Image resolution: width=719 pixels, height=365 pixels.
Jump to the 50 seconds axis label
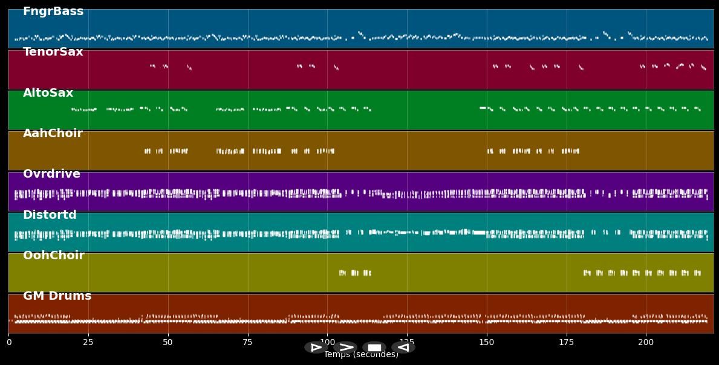168,343
